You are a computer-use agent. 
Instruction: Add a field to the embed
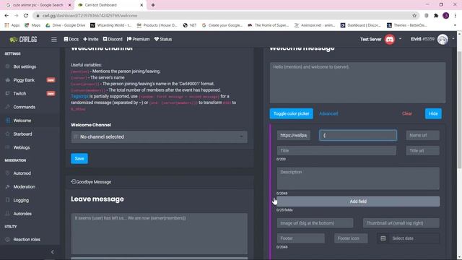tap(358, 201)
